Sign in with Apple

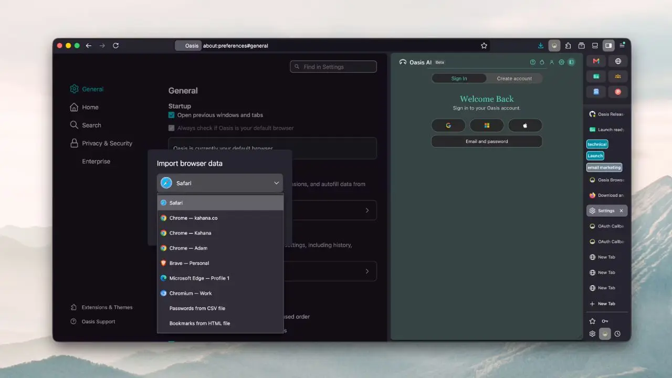(x=525, y=125)
